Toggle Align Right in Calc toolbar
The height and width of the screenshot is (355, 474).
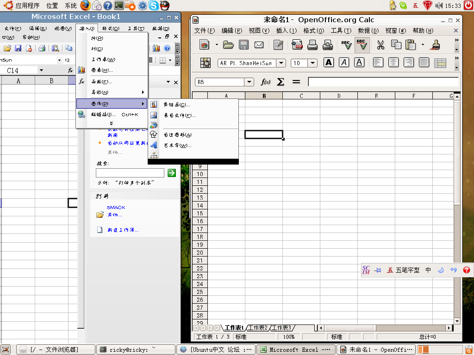coord(409,62)
